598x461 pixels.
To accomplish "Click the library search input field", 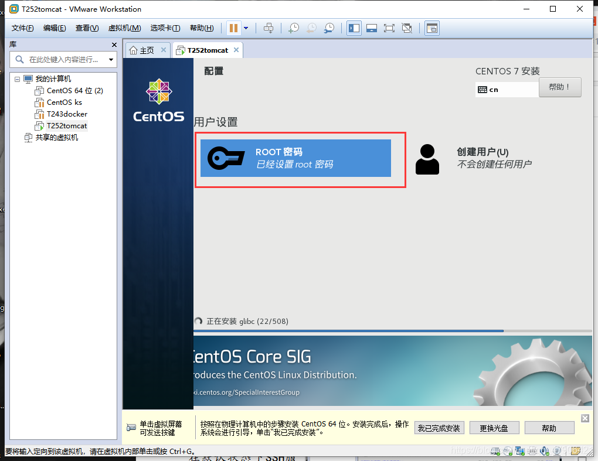I will click(63, 59).
